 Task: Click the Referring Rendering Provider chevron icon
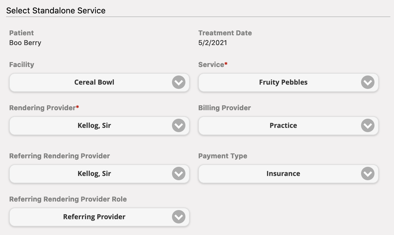pos(178,174)
